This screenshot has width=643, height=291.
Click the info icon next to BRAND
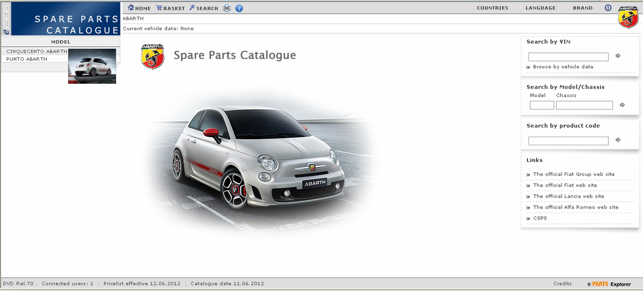coord(608,8)
